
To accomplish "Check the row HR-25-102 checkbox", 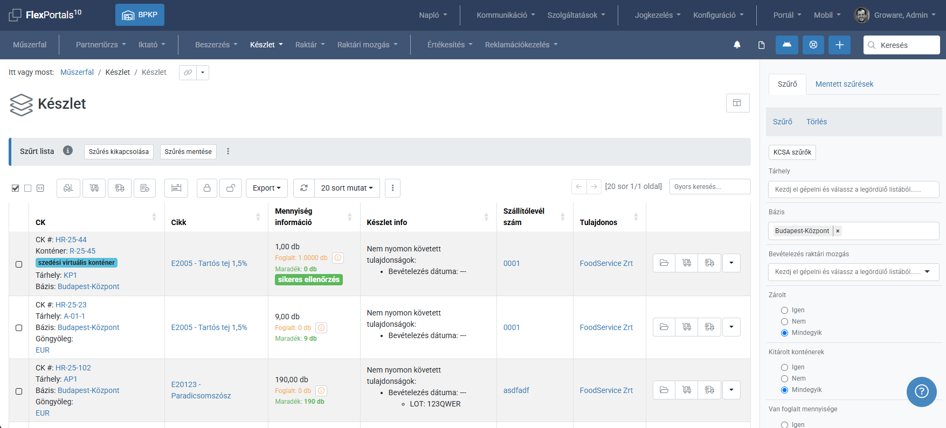I will coord(19,391).
